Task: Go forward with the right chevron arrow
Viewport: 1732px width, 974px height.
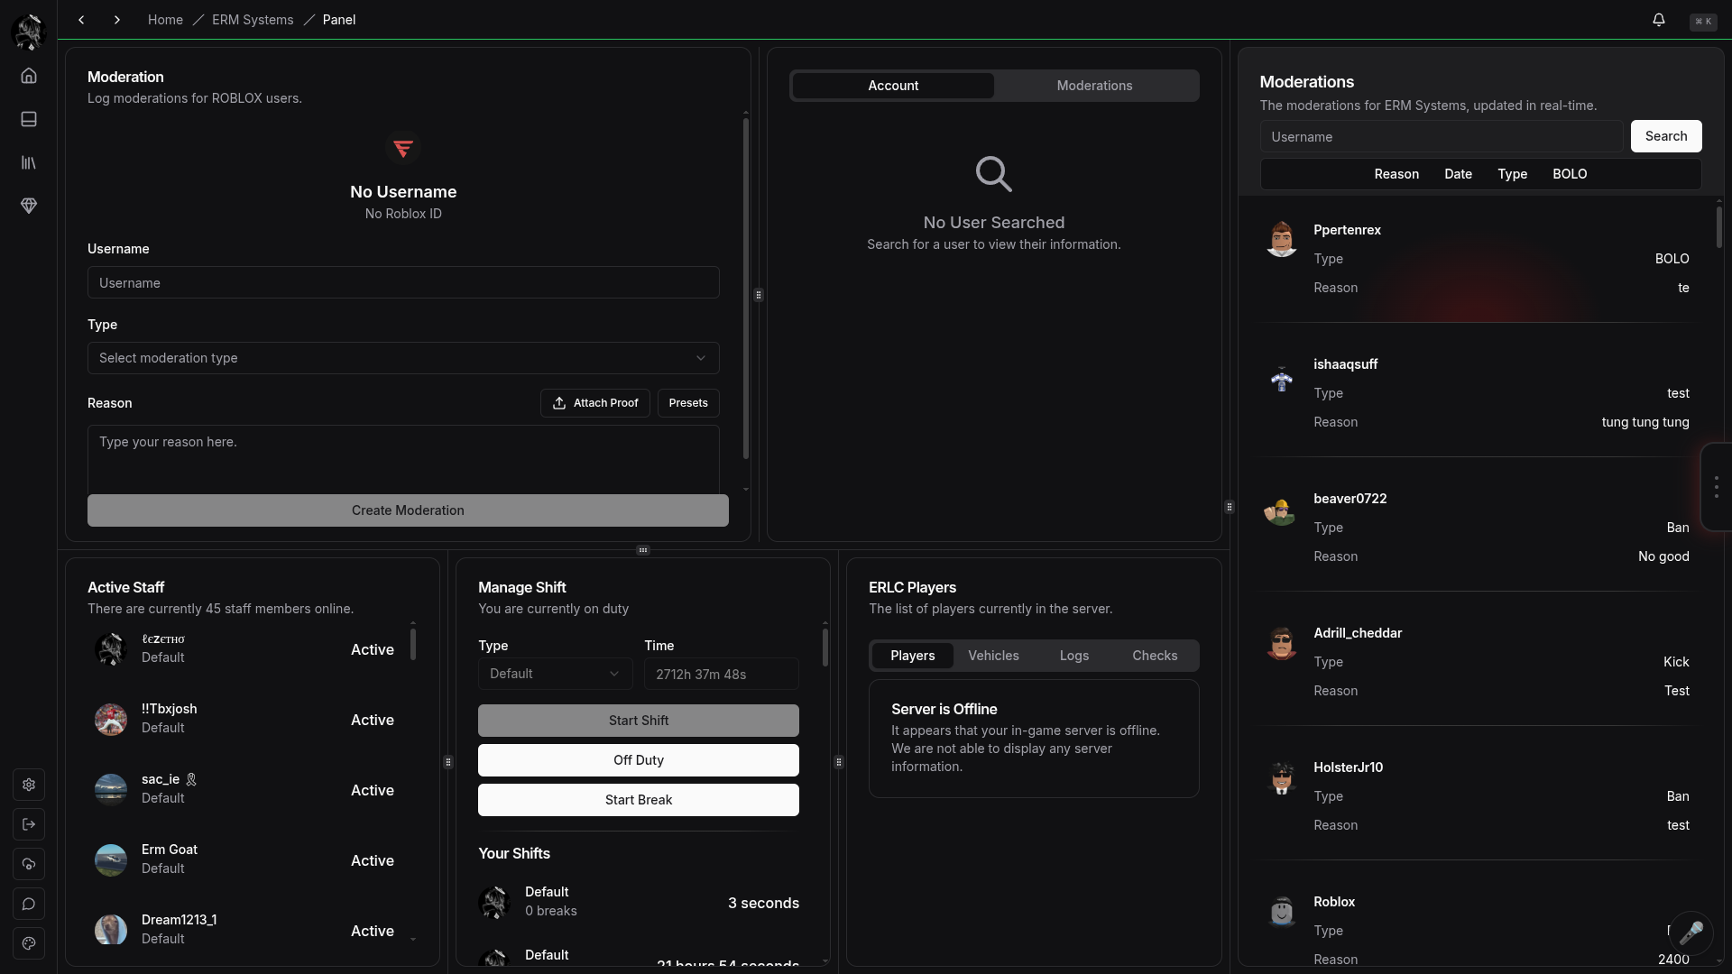Action: tap(116, 20)
